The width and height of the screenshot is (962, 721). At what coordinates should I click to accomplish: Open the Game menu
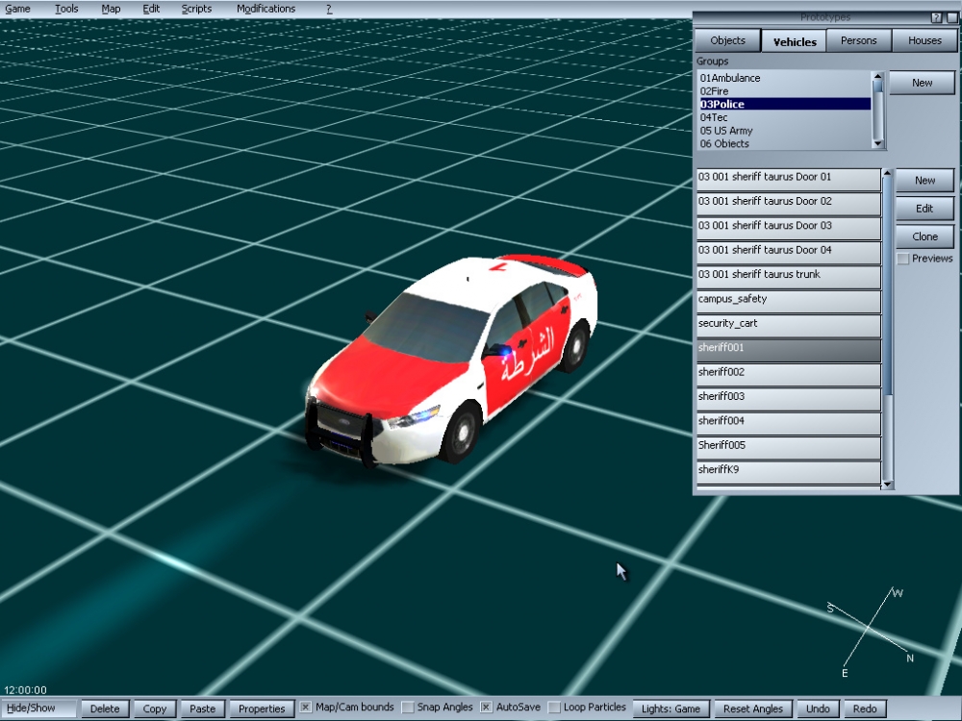[17, 9]
